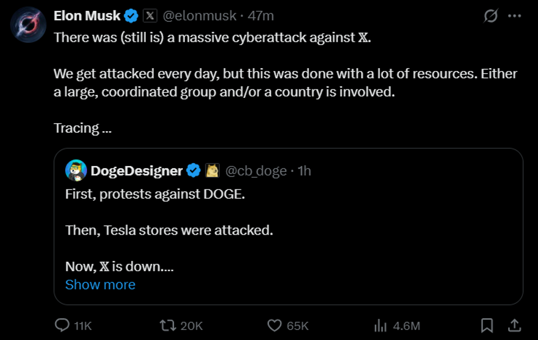The height and width of the screenshot is (340, 538).
Task: Expand quoted post with Show more
Action: [100, 284]
